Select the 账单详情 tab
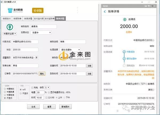The height and width of the screenshot is (115, 160). [60, 19]
